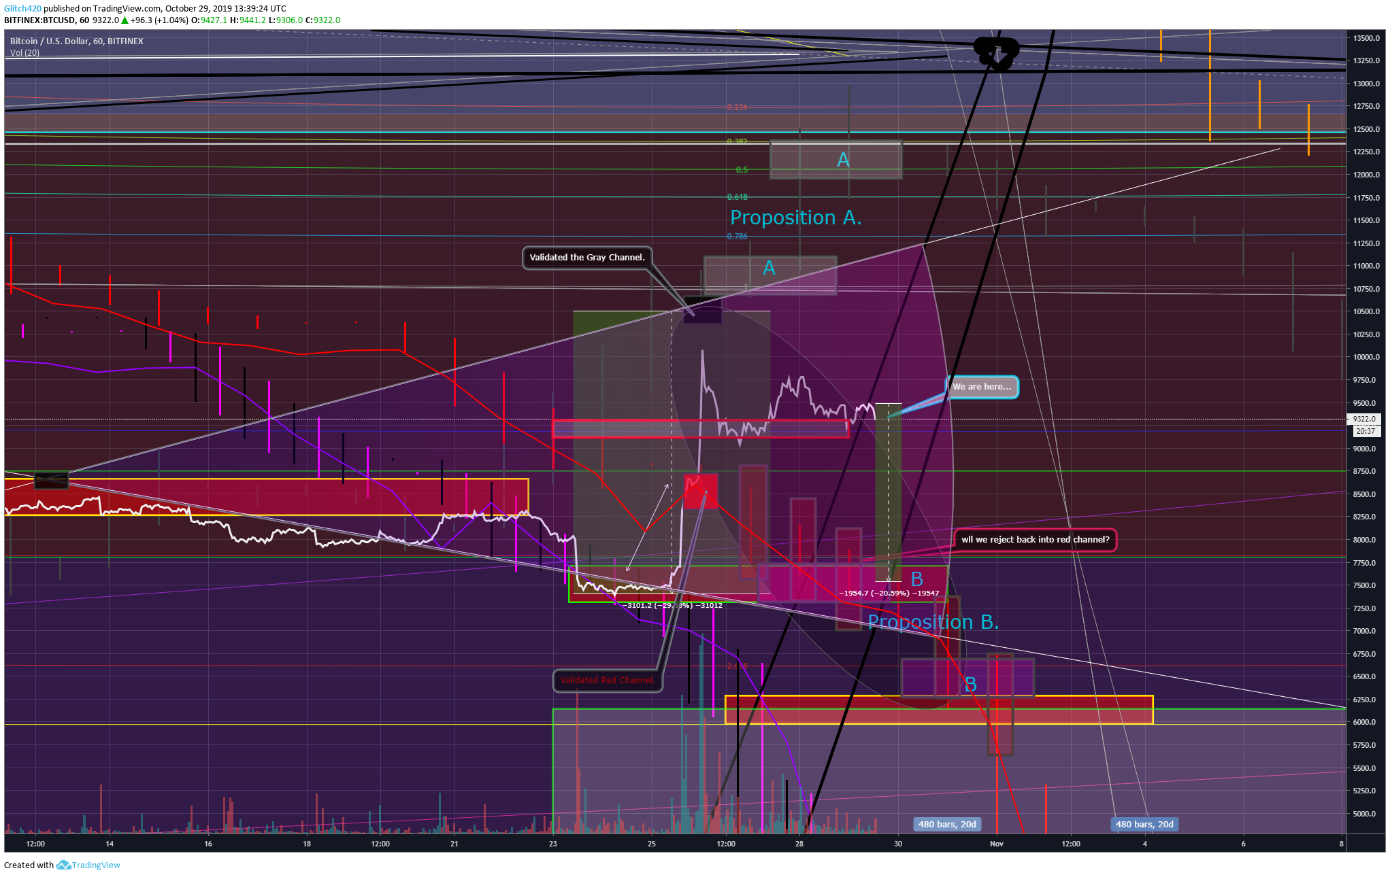The height and width of the screenshot is (877, 1390).
Task: Click the '14' date label on time axis
Action: click(x=110, y=844)
